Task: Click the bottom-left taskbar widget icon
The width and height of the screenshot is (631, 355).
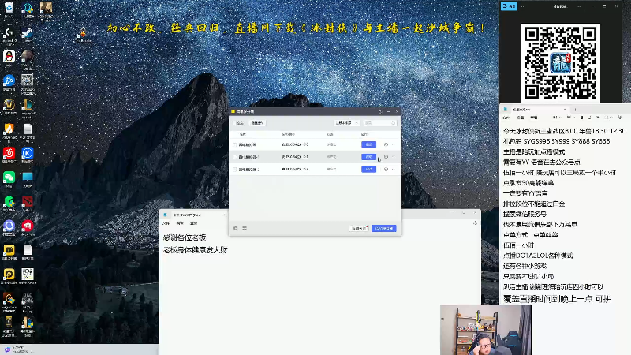Action: (x=7, y=349)
